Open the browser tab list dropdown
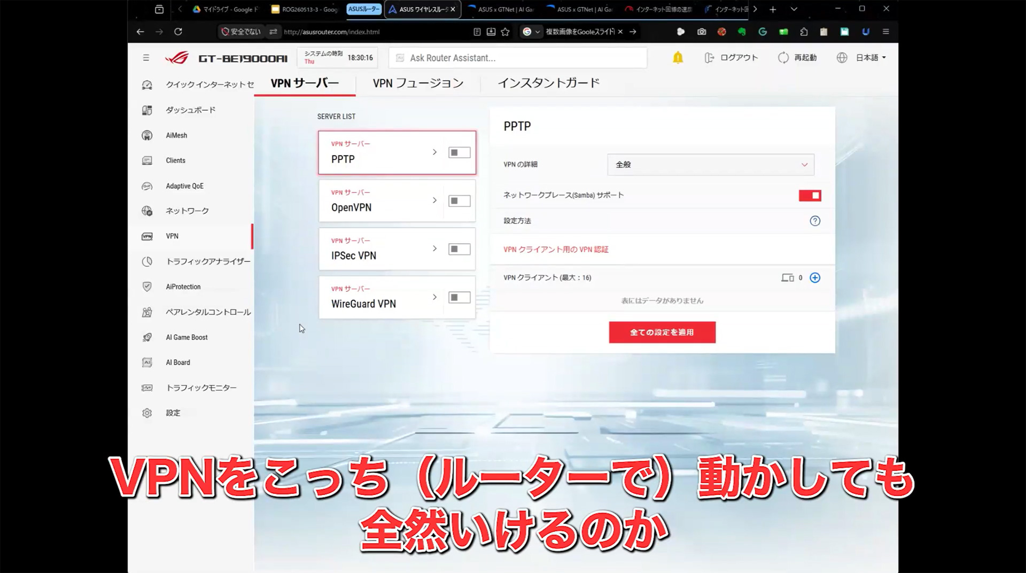The width and height of the screenshot is (1026, 573). pyautogui.click(x=794, y=9)
